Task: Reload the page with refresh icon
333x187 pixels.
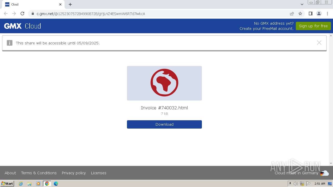Action: click(22, 14)
